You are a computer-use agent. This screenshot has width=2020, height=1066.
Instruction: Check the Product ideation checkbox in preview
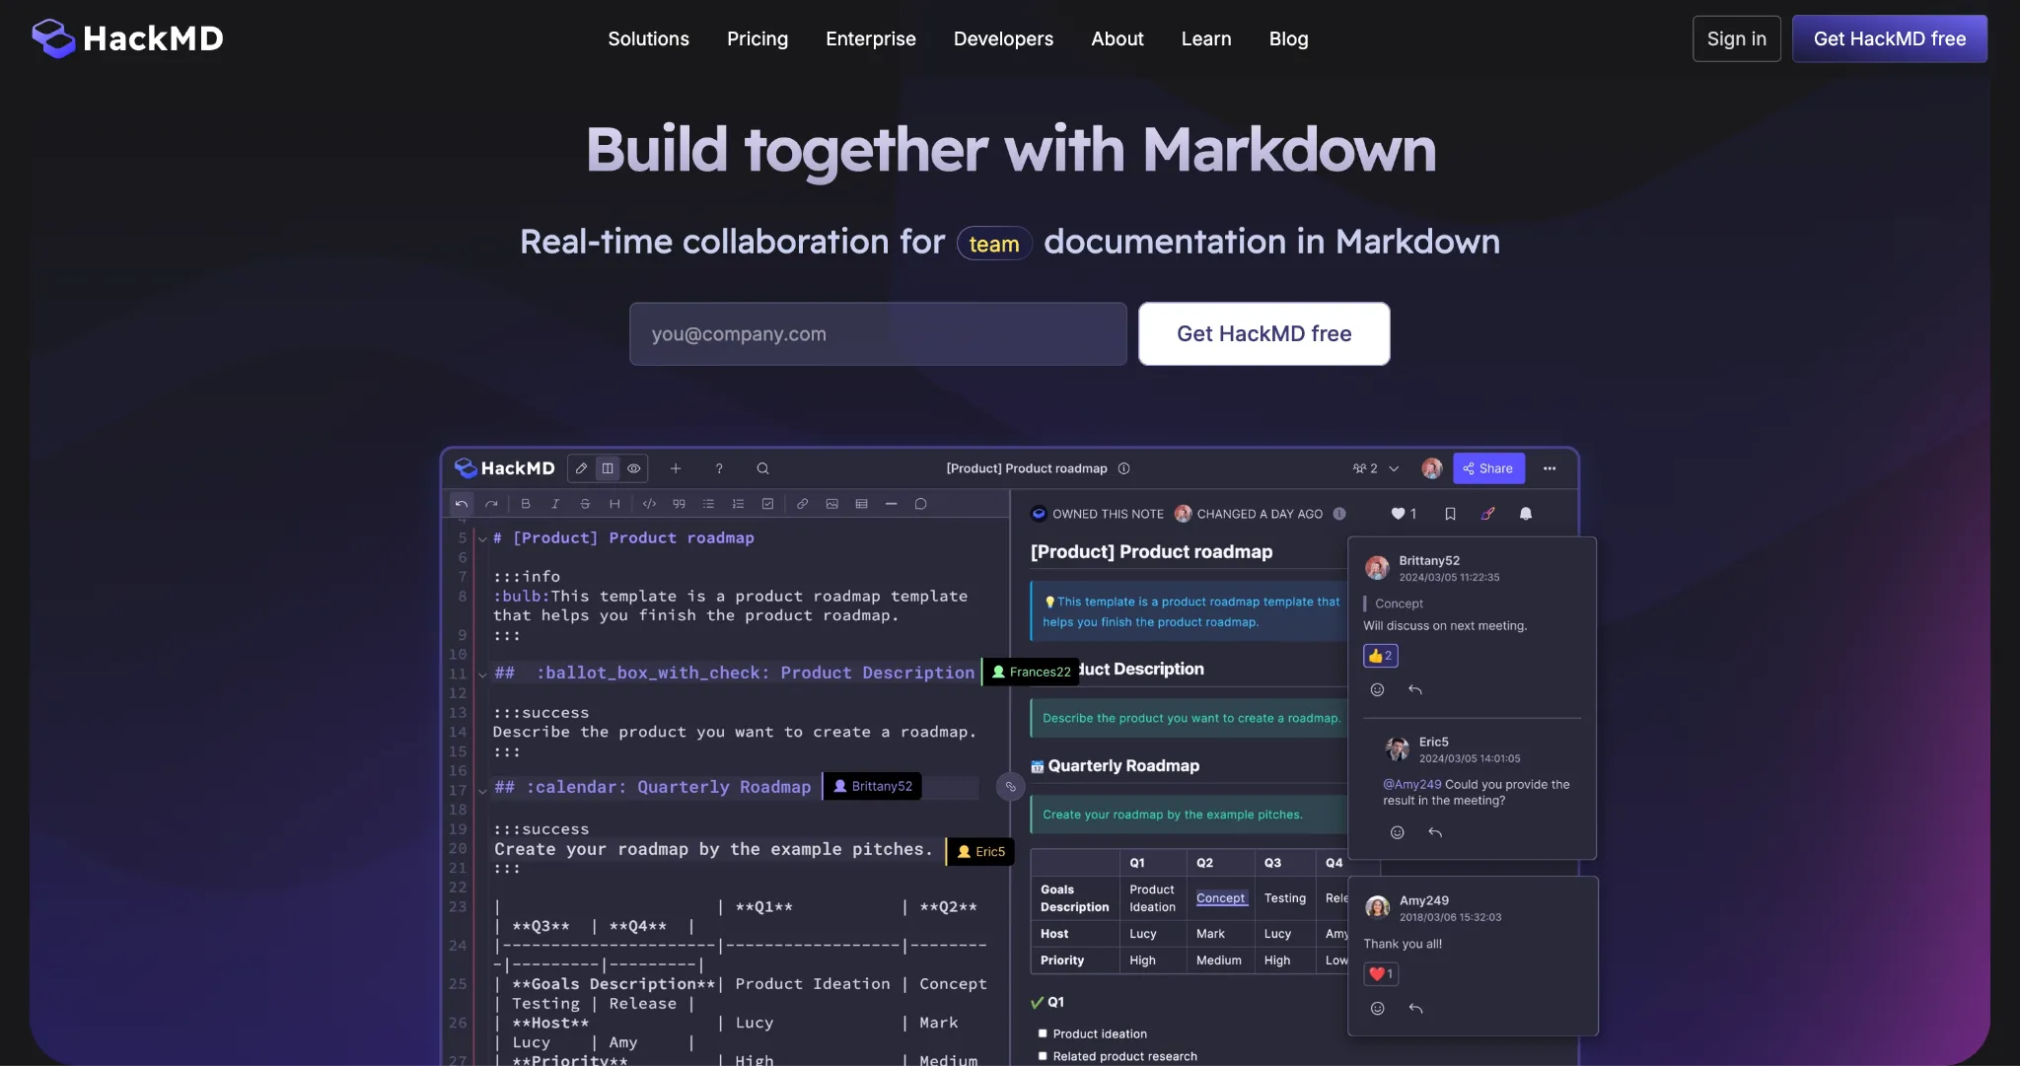(1044, 1033)
